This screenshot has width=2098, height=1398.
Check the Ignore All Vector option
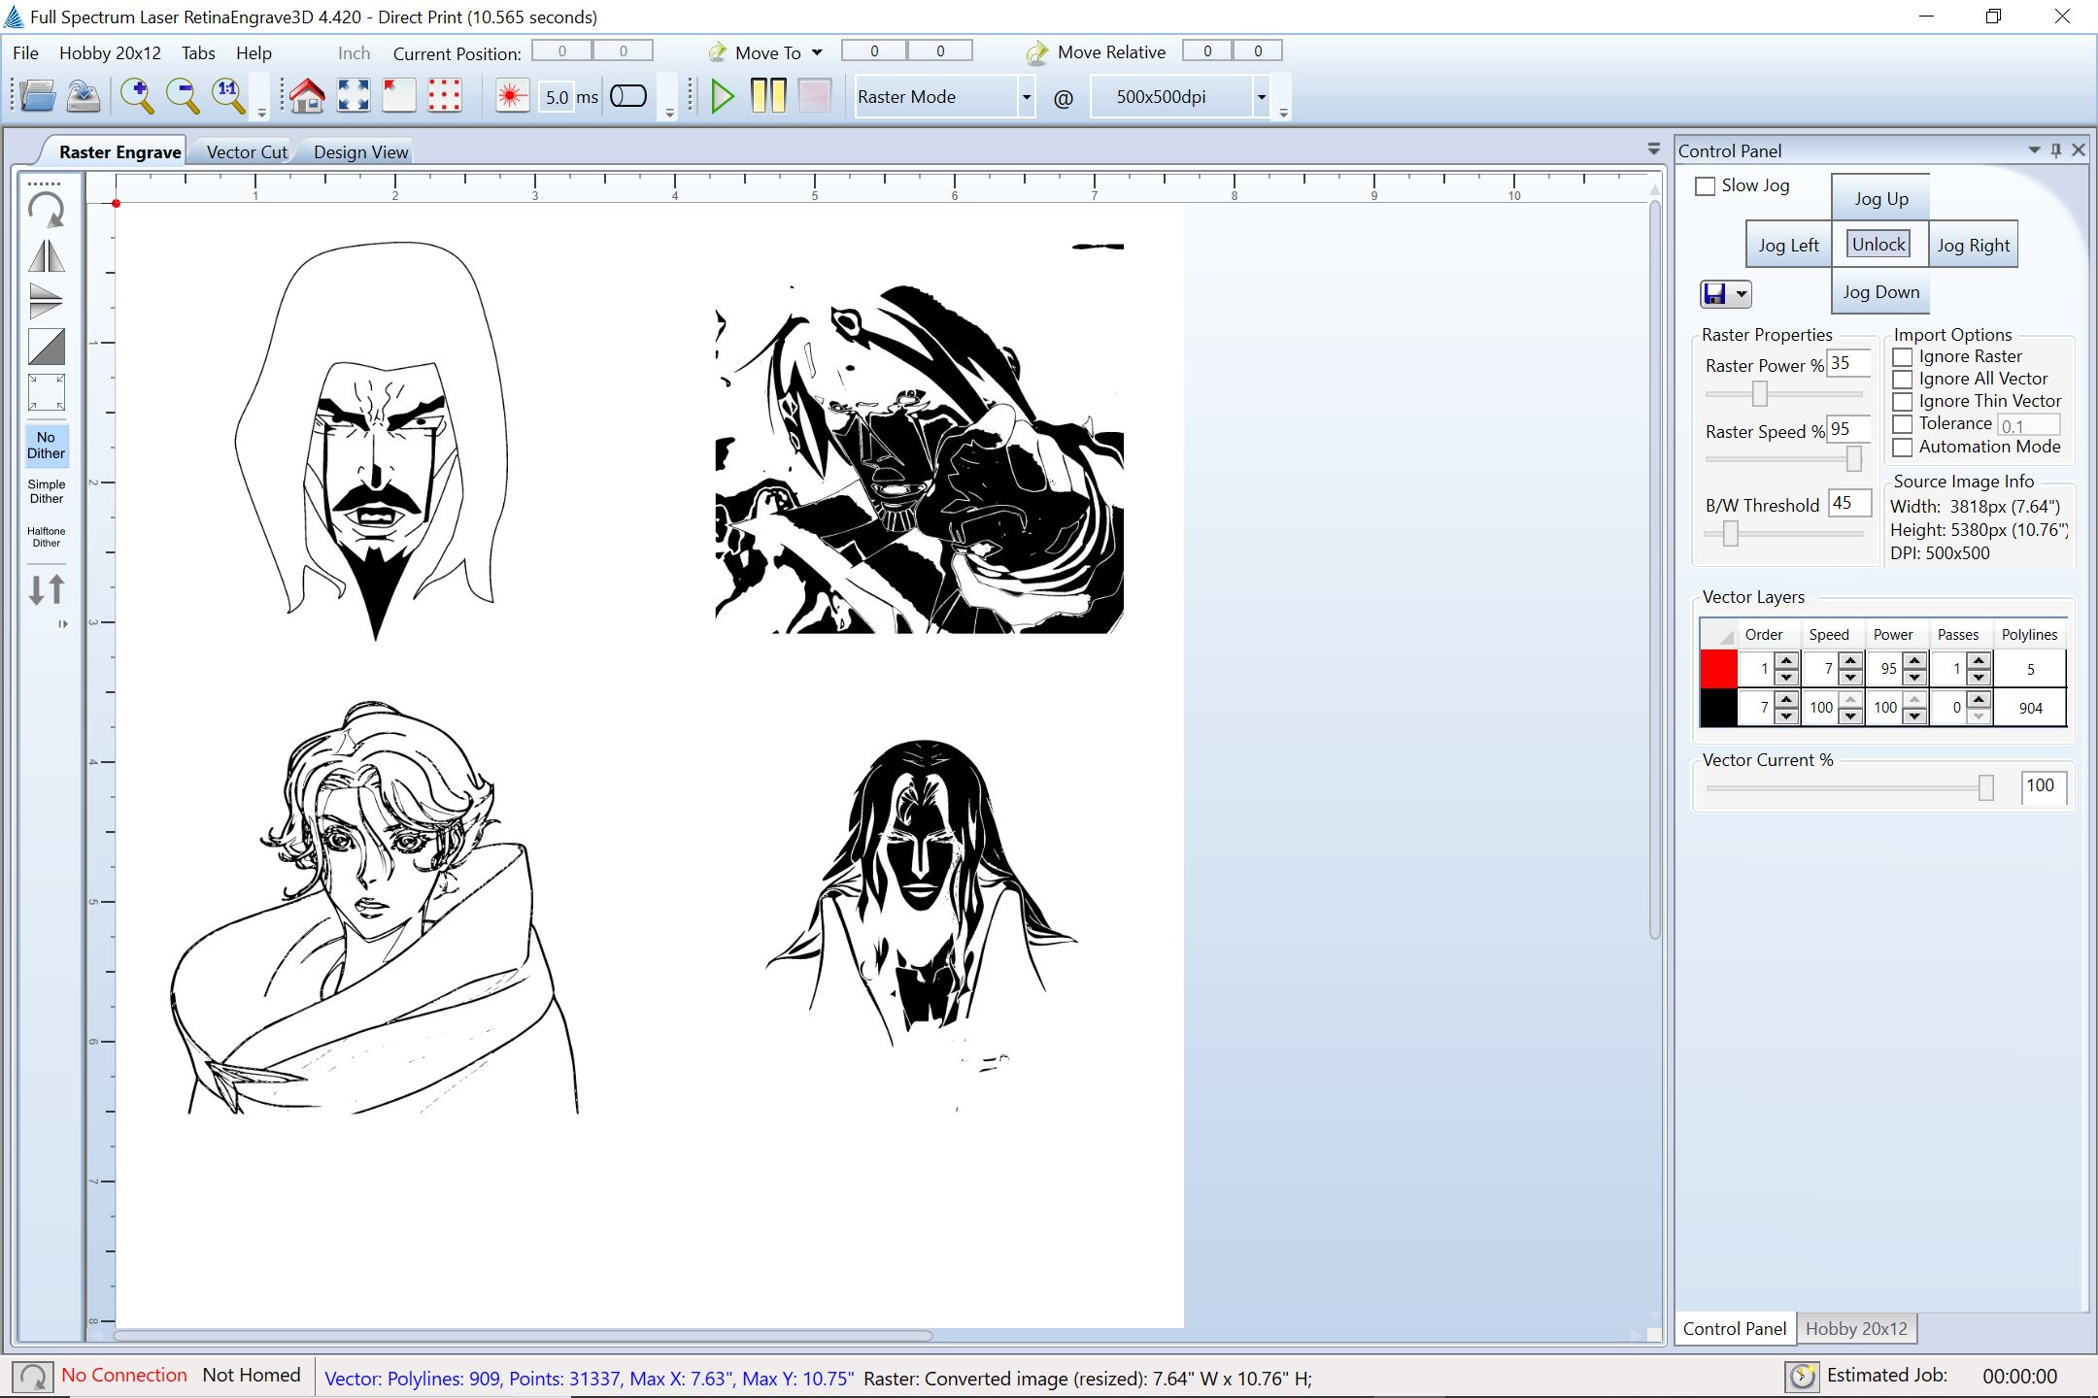[x=1903, y=380]
